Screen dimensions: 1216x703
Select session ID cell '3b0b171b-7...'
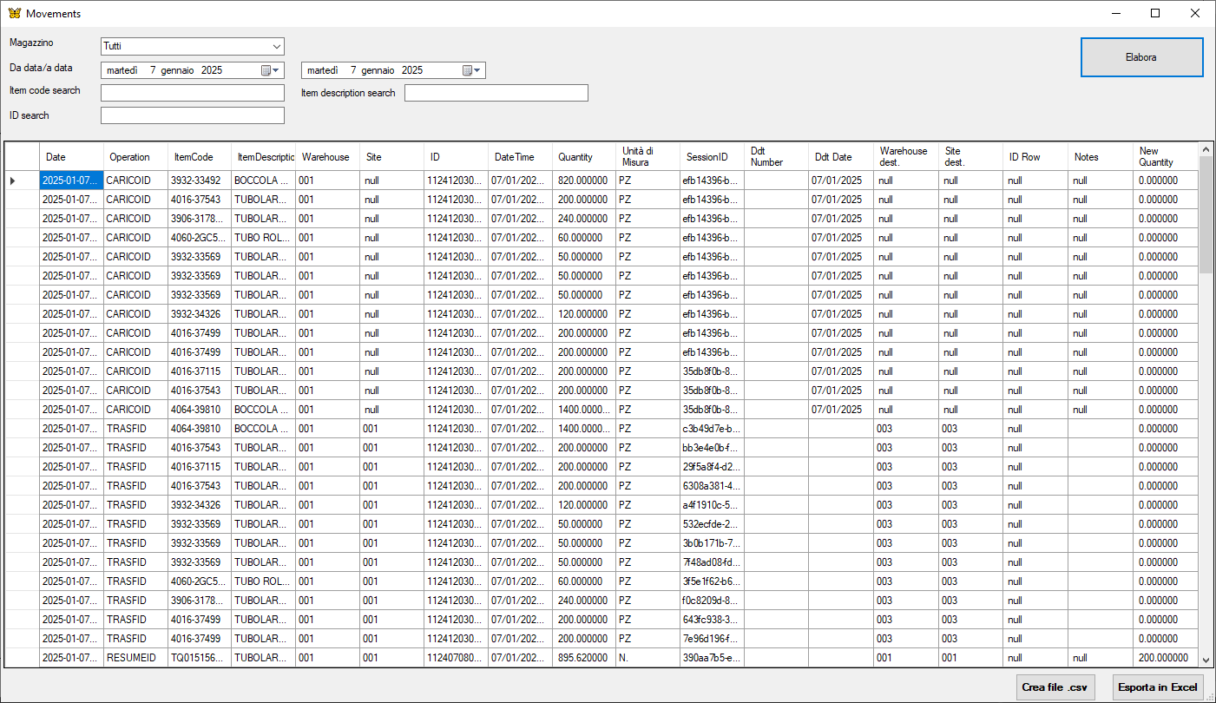pyautogui.click(x=713, y=543)
